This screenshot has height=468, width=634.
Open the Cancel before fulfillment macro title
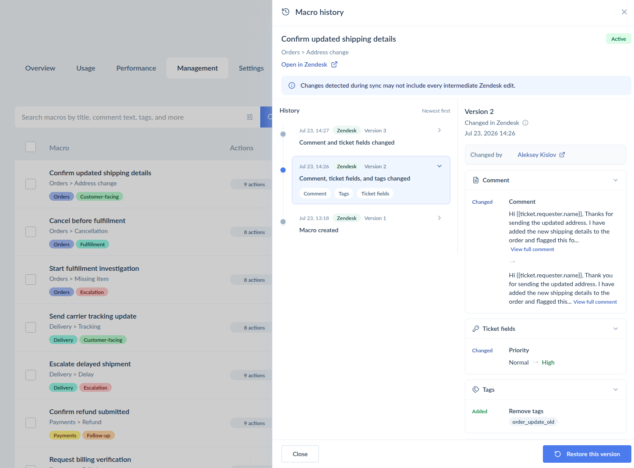87,221
